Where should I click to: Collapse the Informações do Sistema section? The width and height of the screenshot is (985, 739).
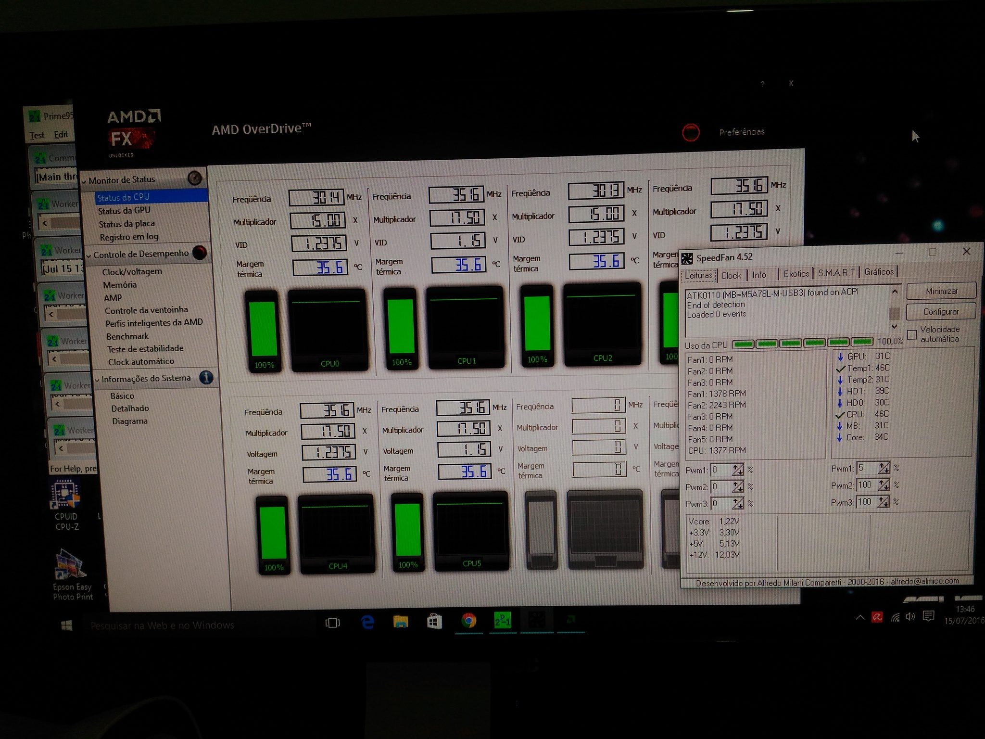click(97, 380)
